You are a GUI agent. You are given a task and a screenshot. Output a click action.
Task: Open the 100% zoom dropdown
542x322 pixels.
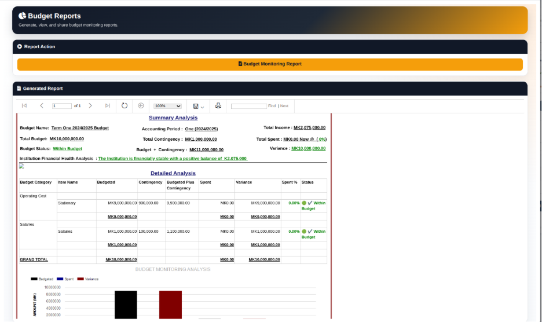tap(168, 106)
